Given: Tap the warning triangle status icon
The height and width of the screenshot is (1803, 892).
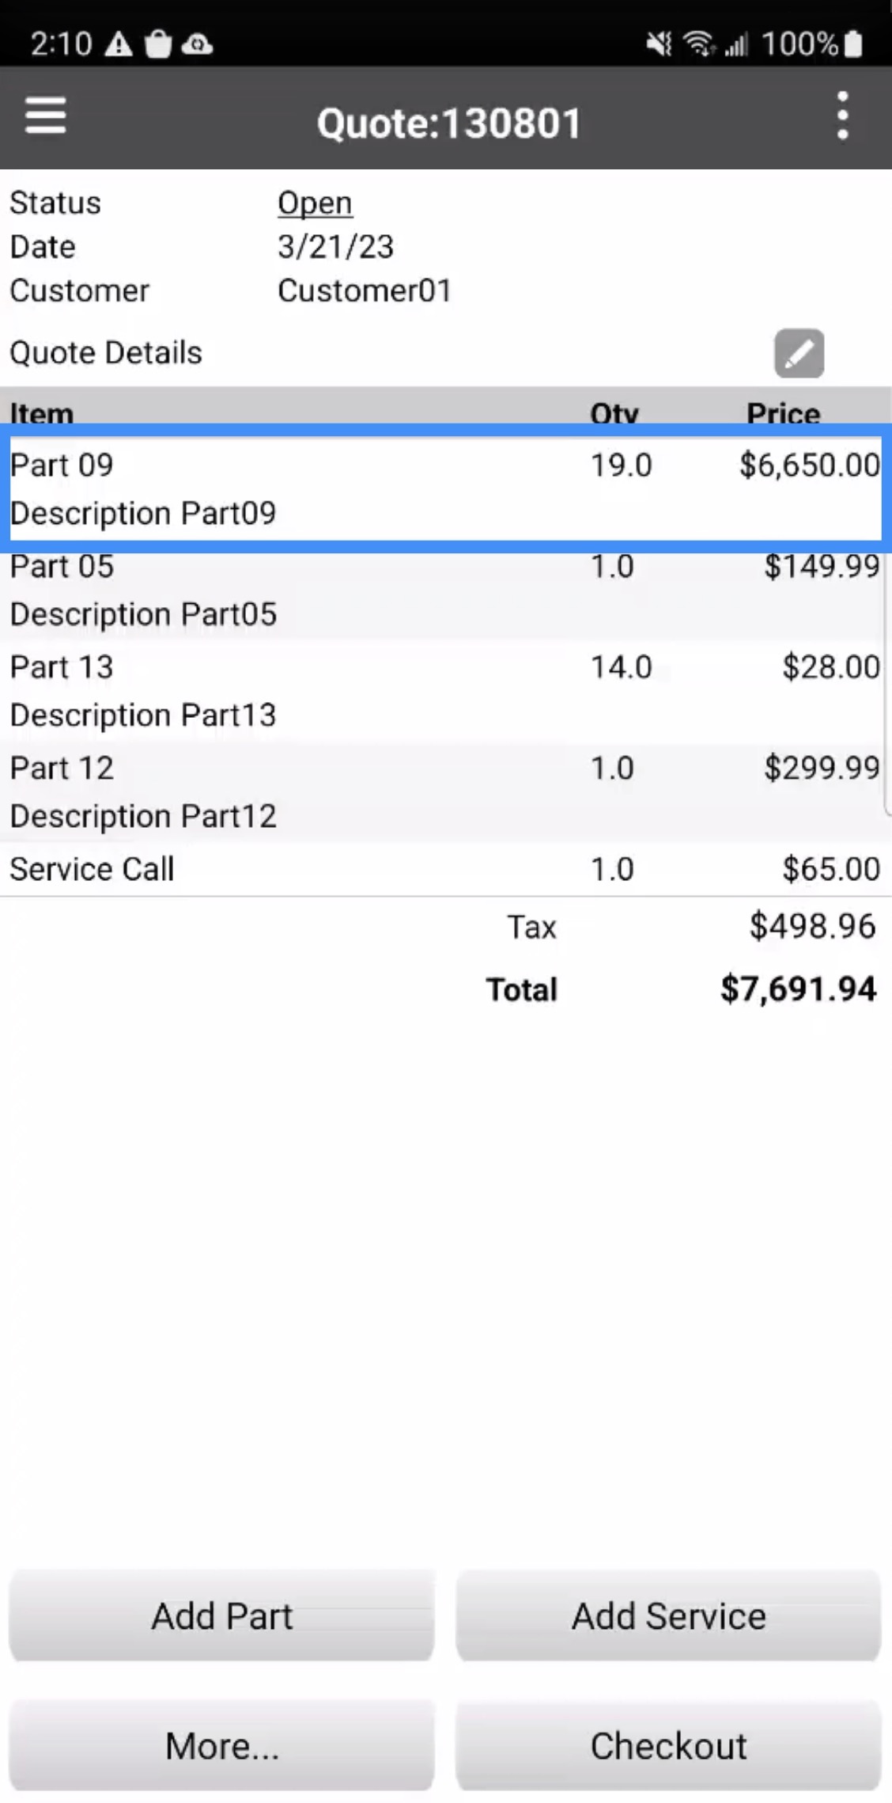Looking at the screenshot, I should pos(119,44).
